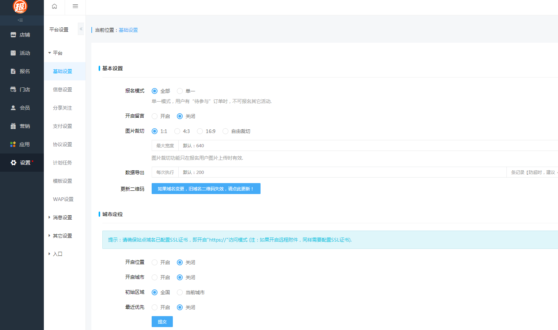Image resolution: width=558 pixels, height=330 pixels.
Task: Select the 单一 registration mode radio button
Action: (x=179, y=91)
